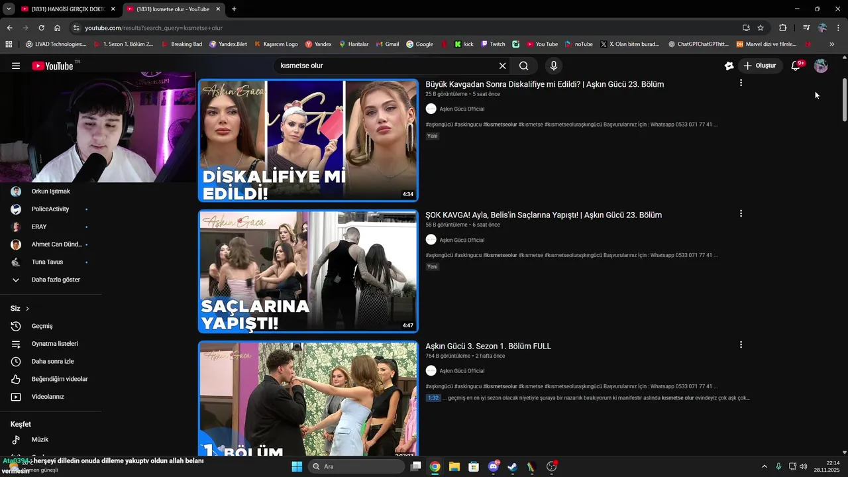Screen dimensions: 848x477
Task: Open options for 3. Sezon 1. Bölüm FULL
Action: pos(741,344)
